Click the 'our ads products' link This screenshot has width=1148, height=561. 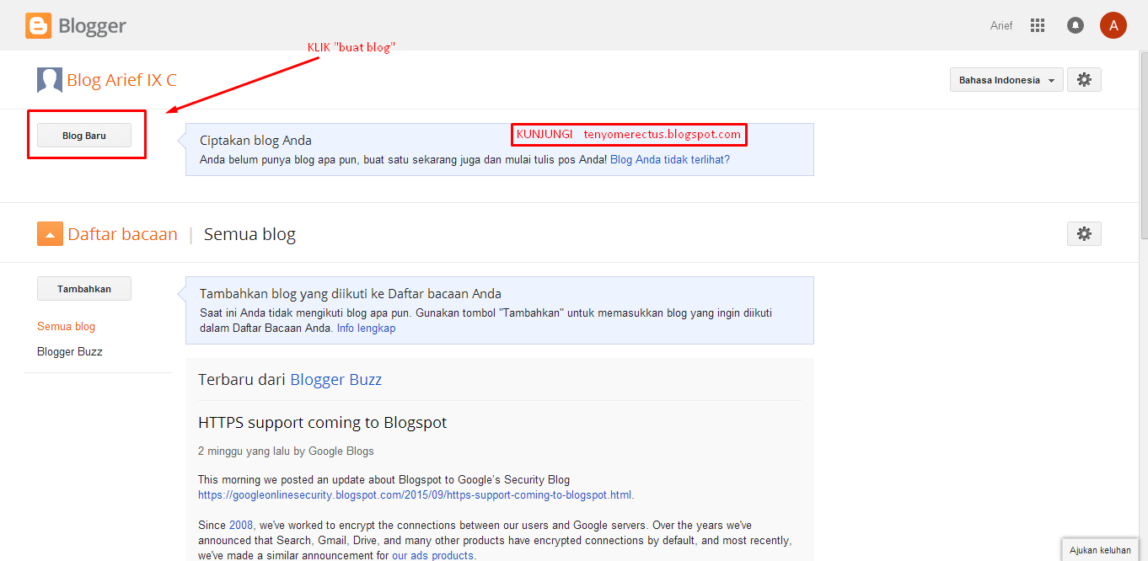tap(433, 554)
